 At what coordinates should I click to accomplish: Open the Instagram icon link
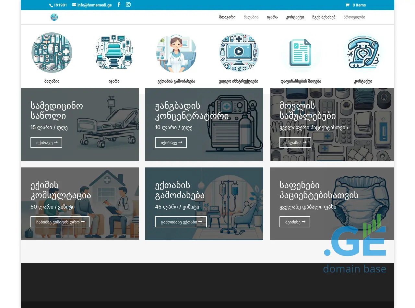128,5
